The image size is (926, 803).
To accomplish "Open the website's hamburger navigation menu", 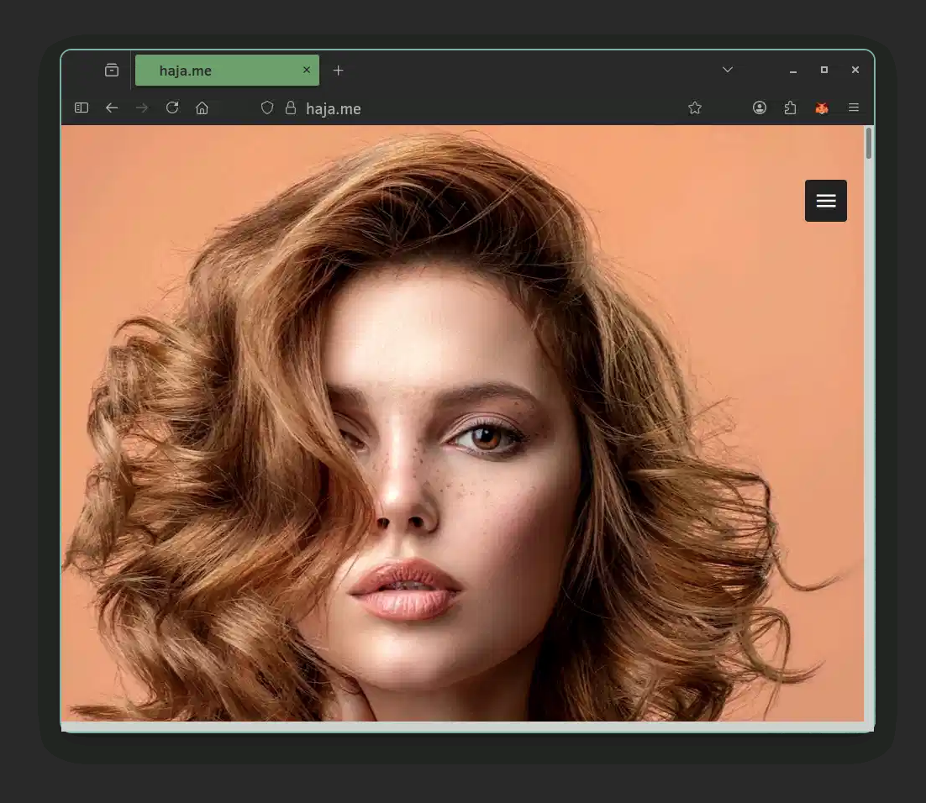I will [x=826, y=201].
